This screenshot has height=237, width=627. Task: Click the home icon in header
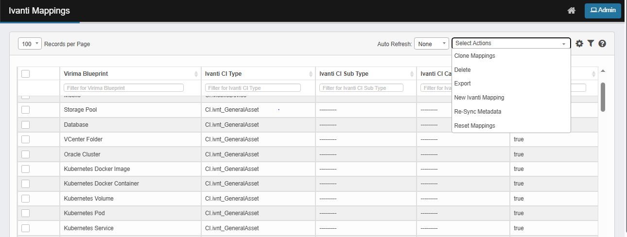(x=572, y=11)
